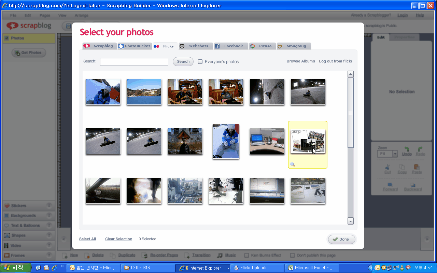The width and height of the screenshot is (437, 273).
Task: Click the photo list scroll down arrow
Action: [x=351, y=221]
